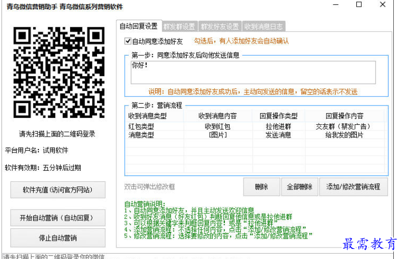Click the 回复操作内容 column header
The image size is (401, 259).
344,116
